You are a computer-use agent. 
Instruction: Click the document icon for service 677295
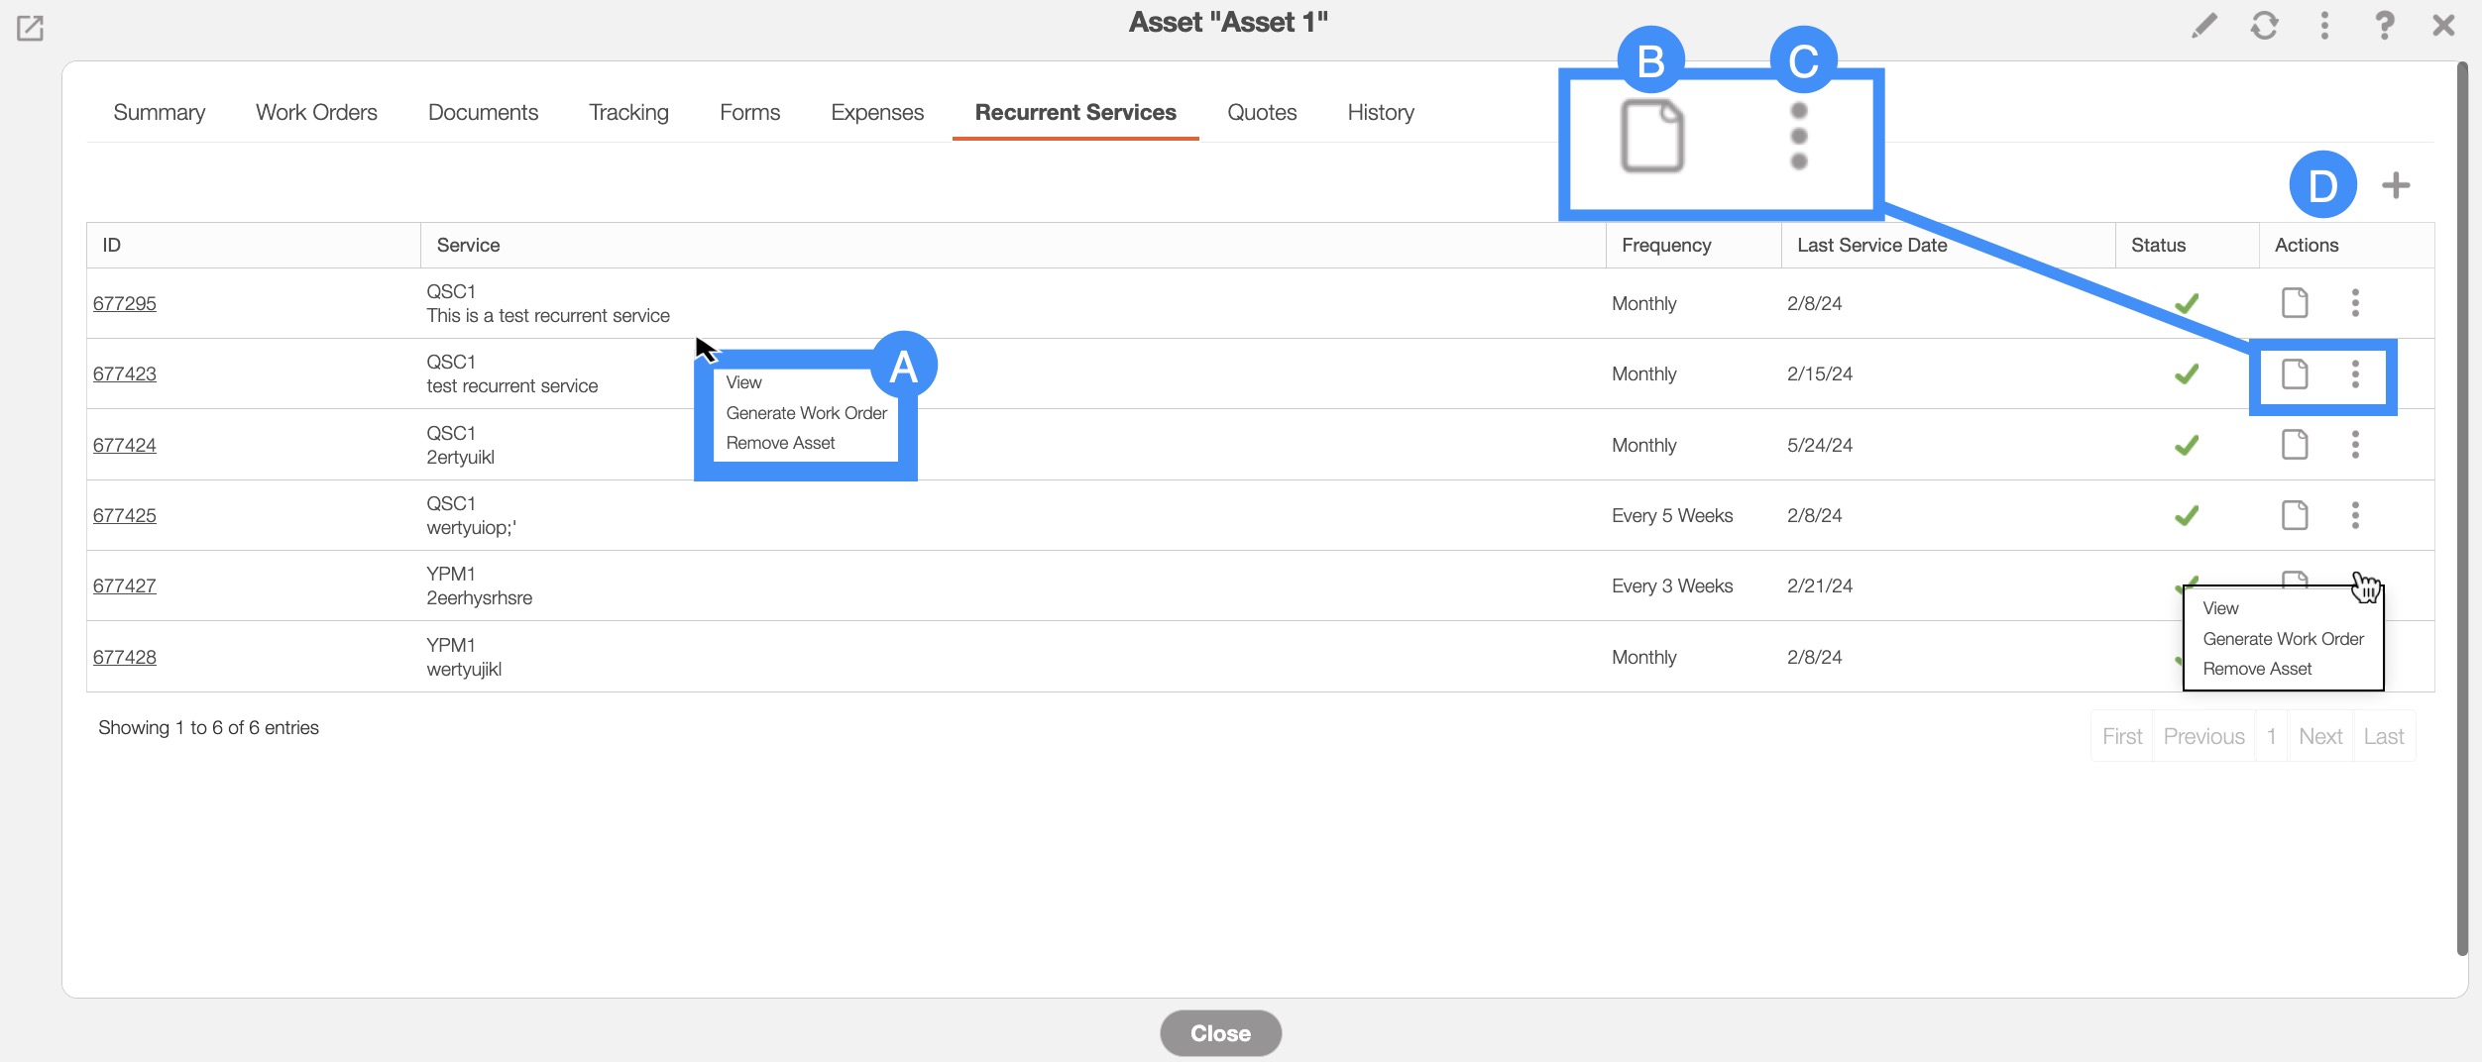pyautogui.click(x=2295, y=303)
